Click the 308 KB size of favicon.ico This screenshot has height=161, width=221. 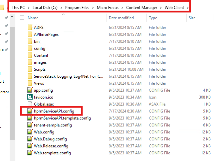pyautogui.click(x=205, y=97)
